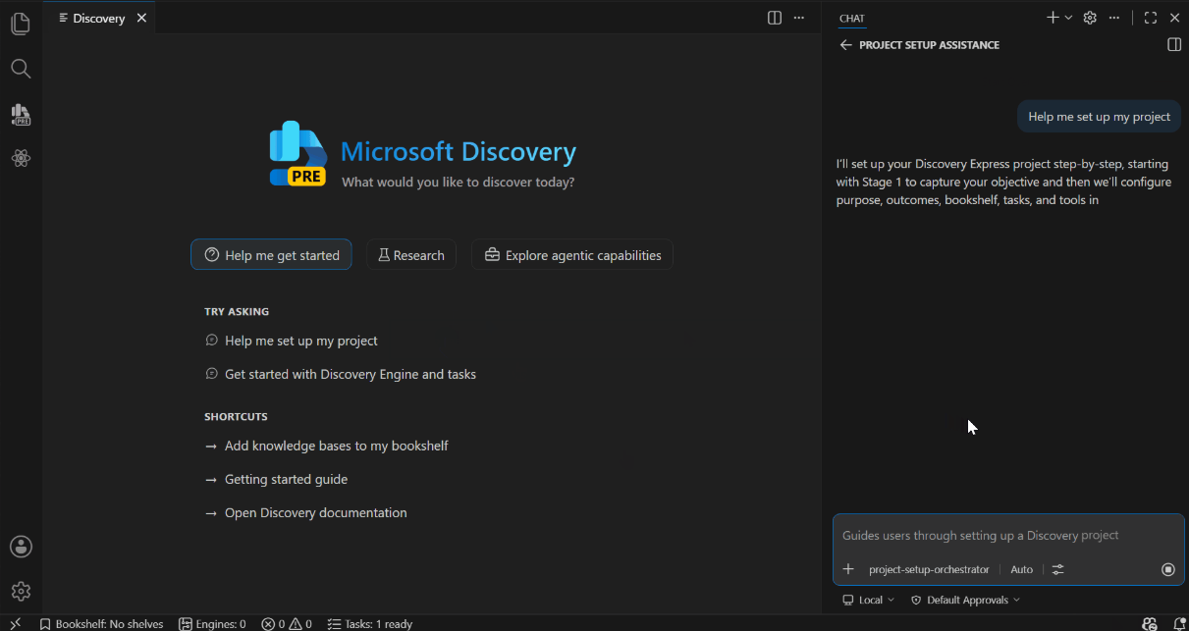Open the Search view in activity bar
The image size is (1189, 631).
[x=21, y=69]
